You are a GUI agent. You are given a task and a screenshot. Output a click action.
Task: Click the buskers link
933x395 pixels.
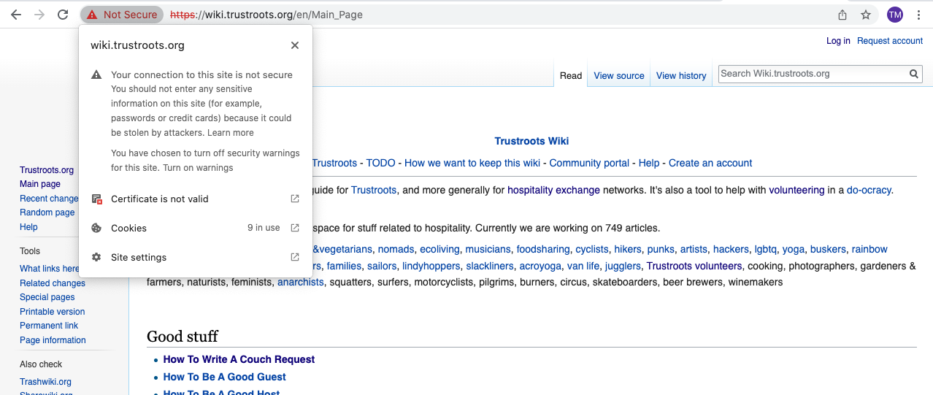tap(828, 249)
